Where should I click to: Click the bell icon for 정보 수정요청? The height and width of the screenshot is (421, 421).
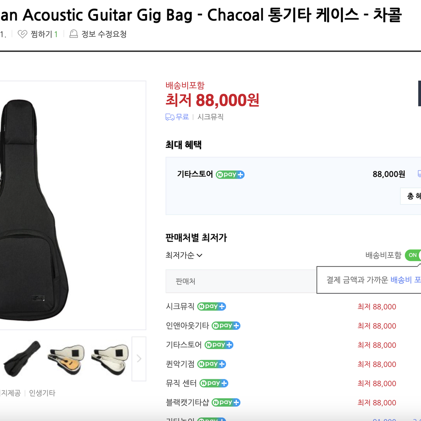point(74,34)
